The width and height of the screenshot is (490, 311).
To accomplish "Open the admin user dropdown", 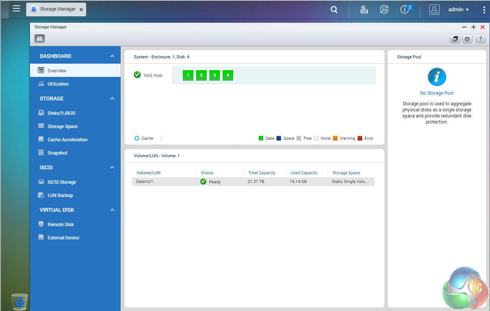I will pos(459,10).
